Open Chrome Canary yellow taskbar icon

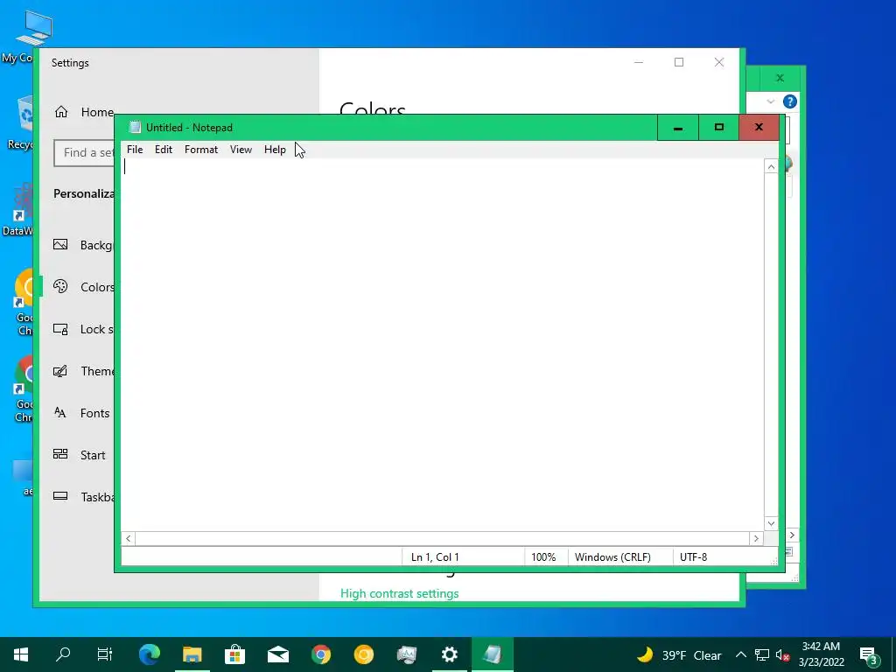click(364, 654)
